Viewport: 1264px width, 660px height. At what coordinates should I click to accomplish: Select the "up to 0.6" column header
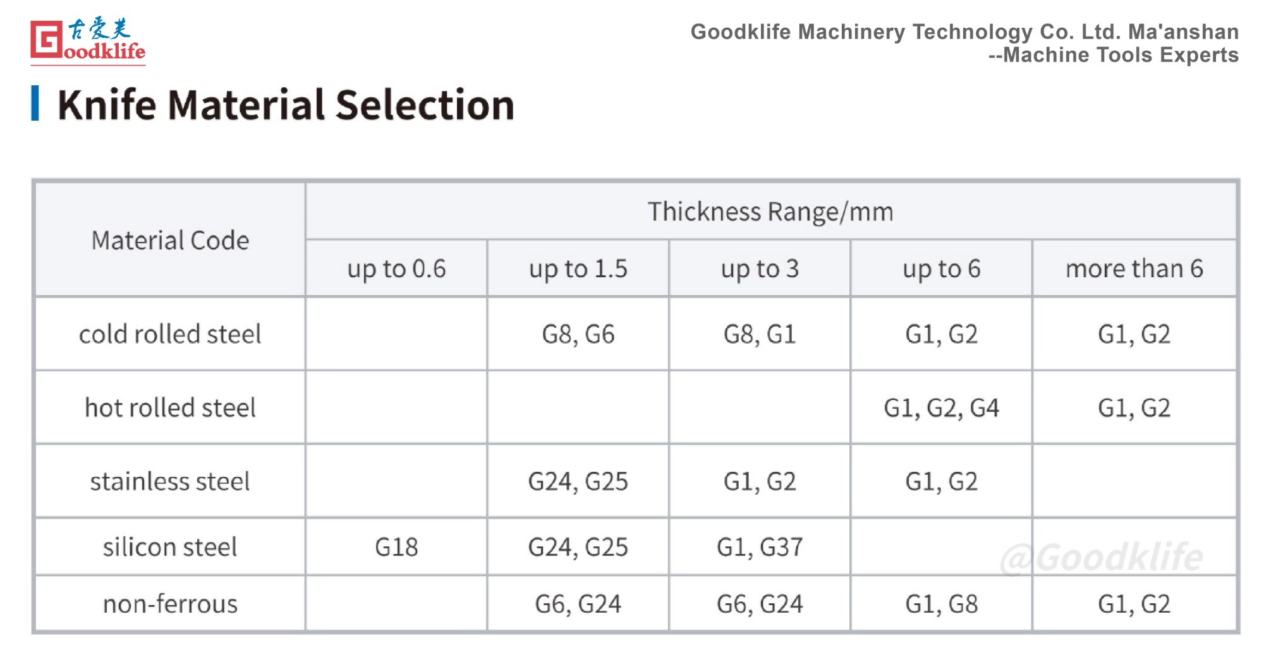pyautogui.click(x=396, y=269)
